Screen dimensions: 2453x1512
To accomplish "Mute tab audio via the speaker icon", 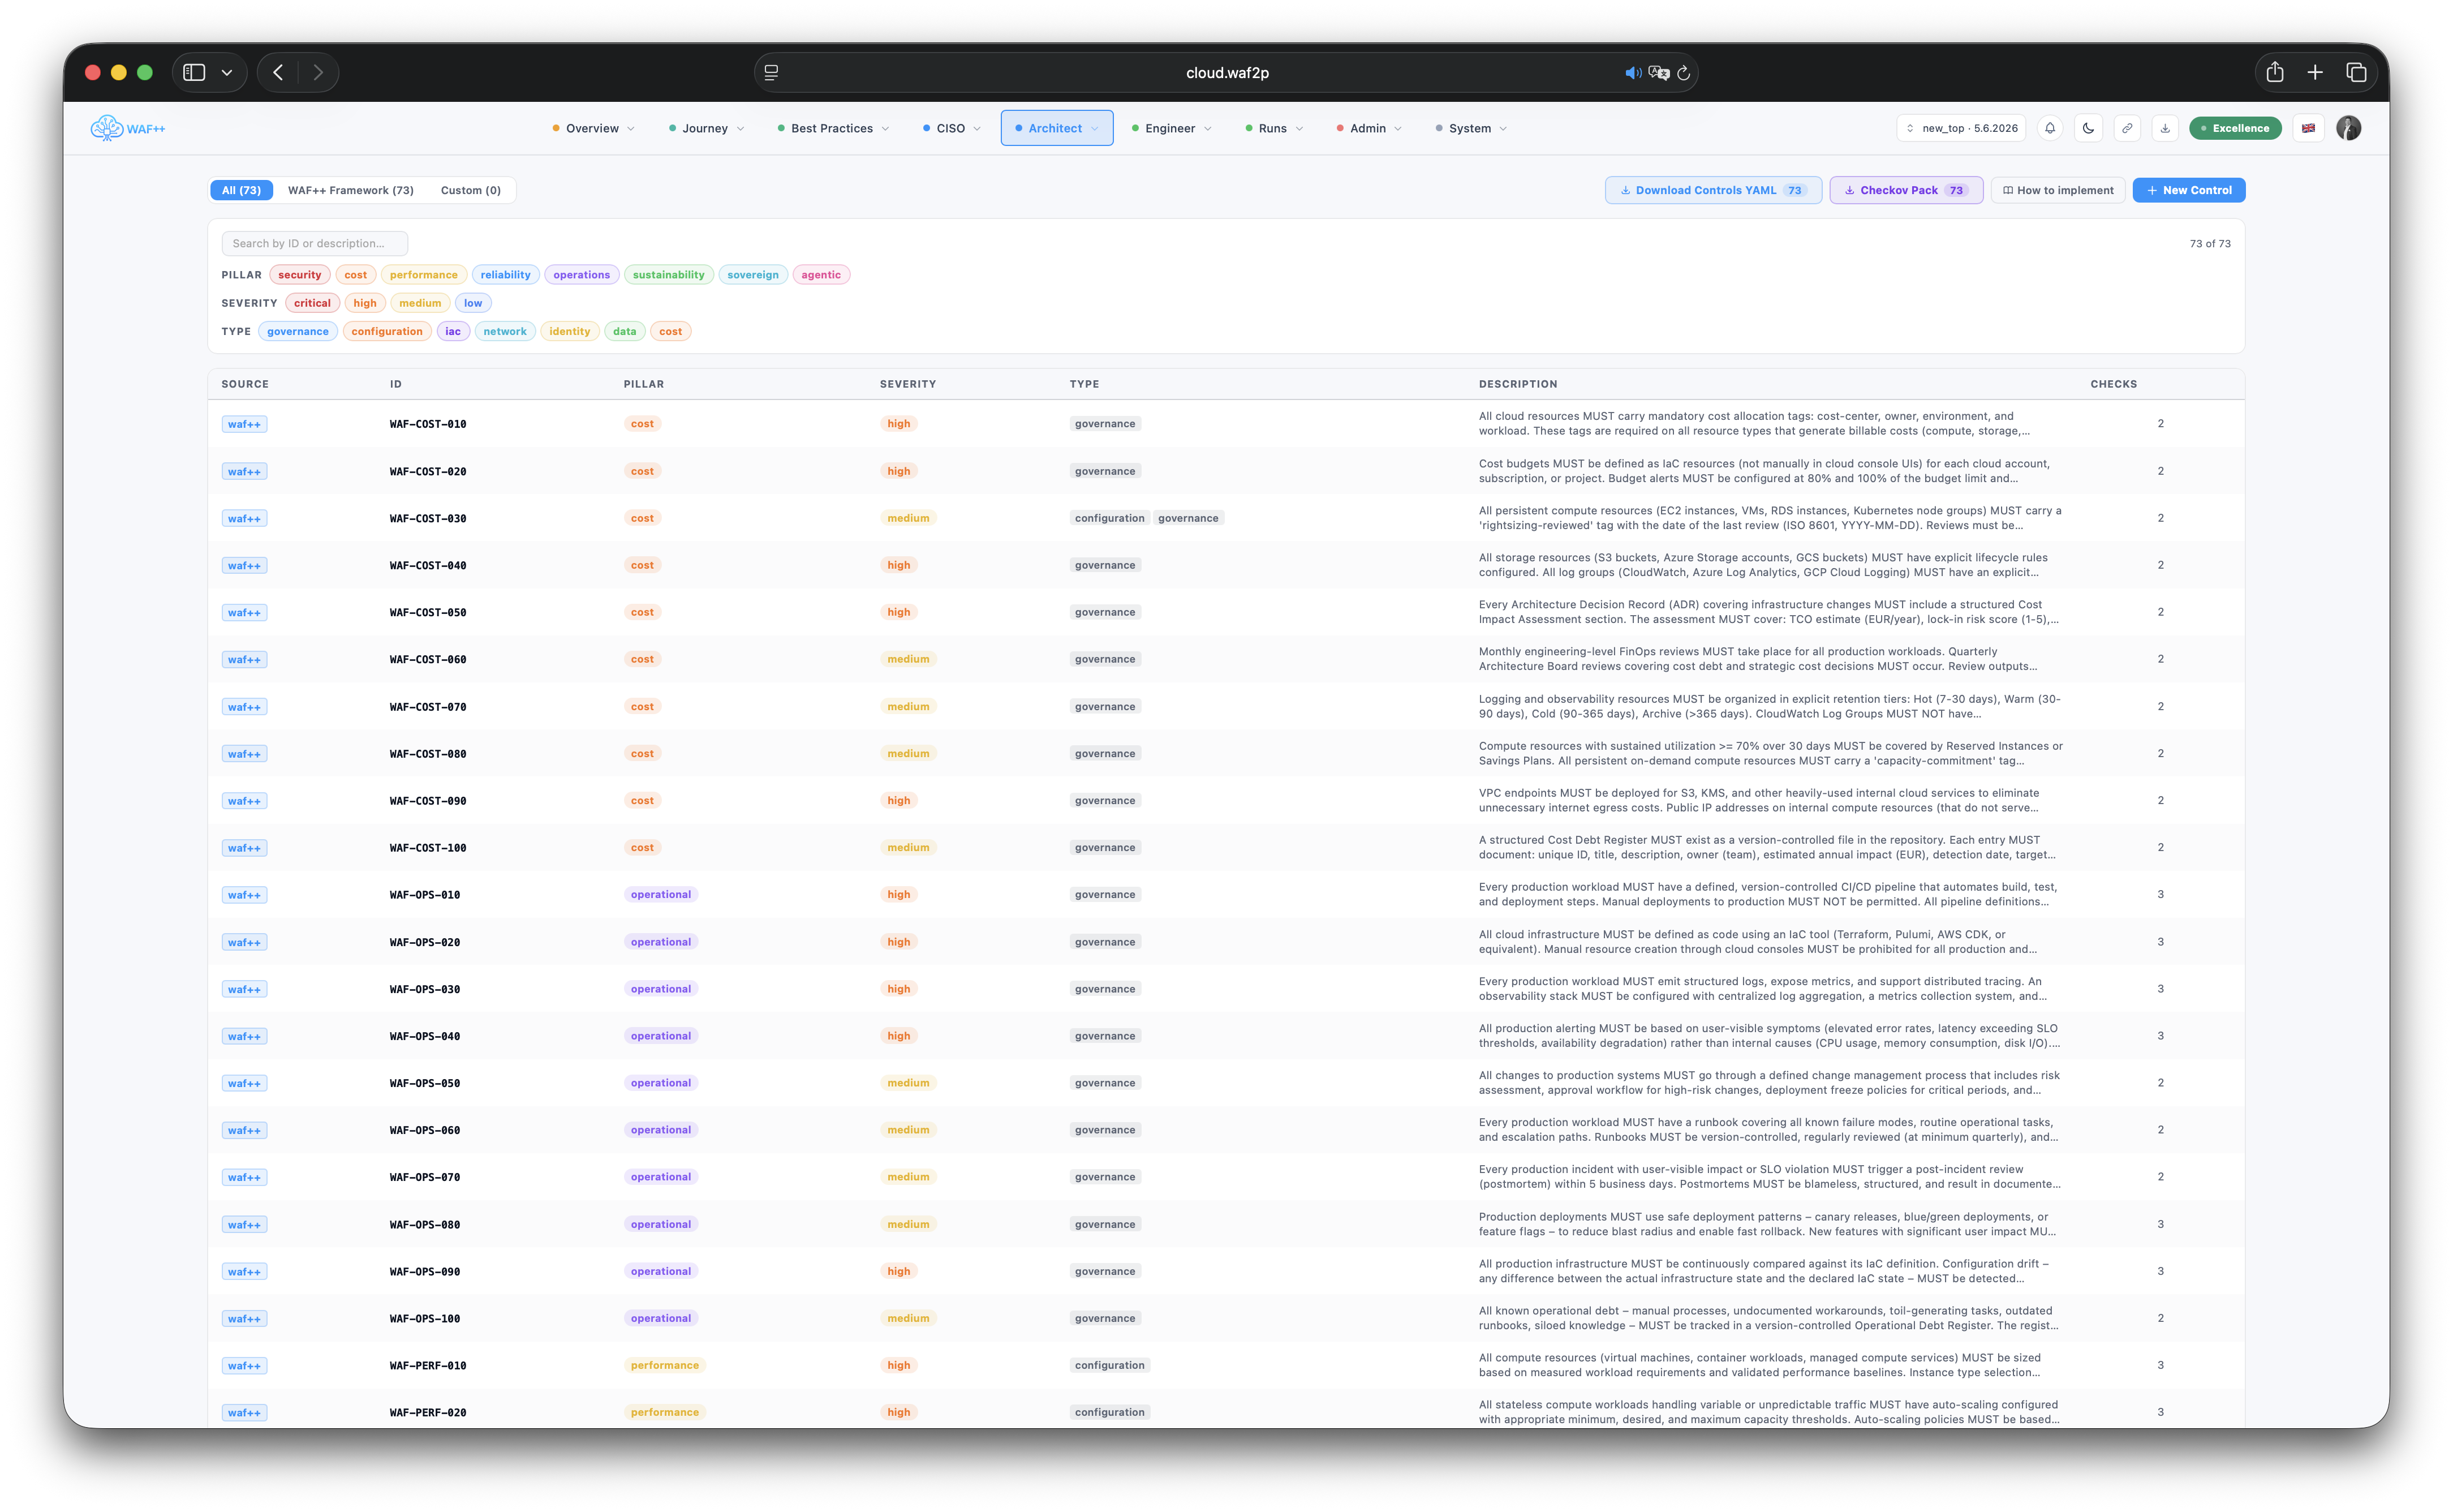I will 1632,73.
